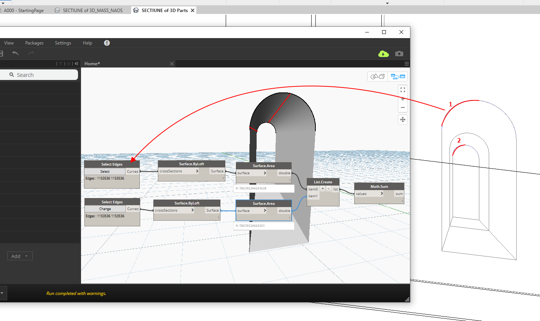Add an item port with List.Create plus
Viewport: 540px width, 321px height.
click(x=323, y=189)
